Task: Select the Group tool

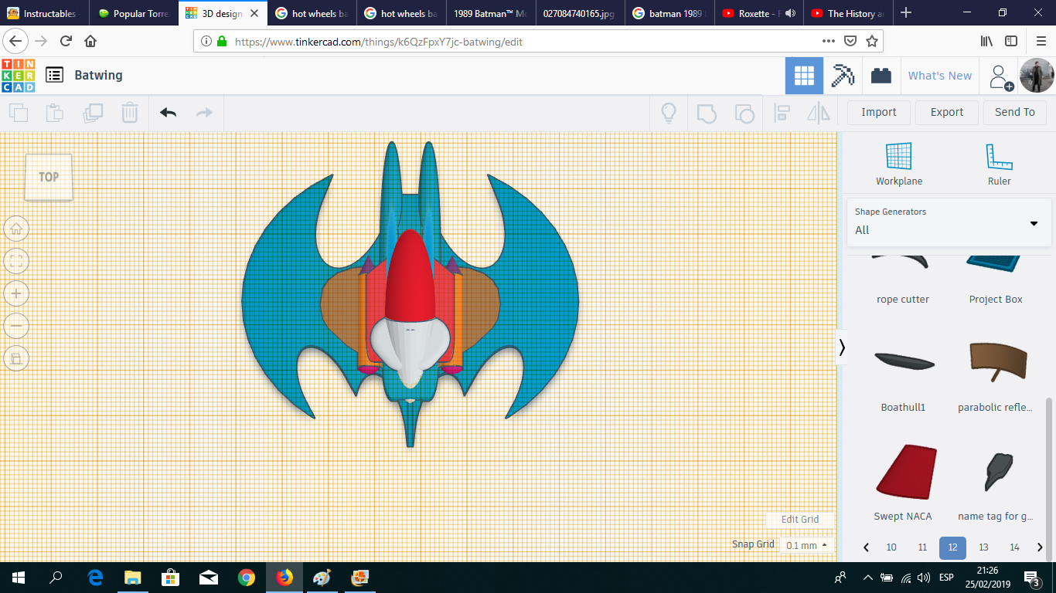Action: point(706,113)
